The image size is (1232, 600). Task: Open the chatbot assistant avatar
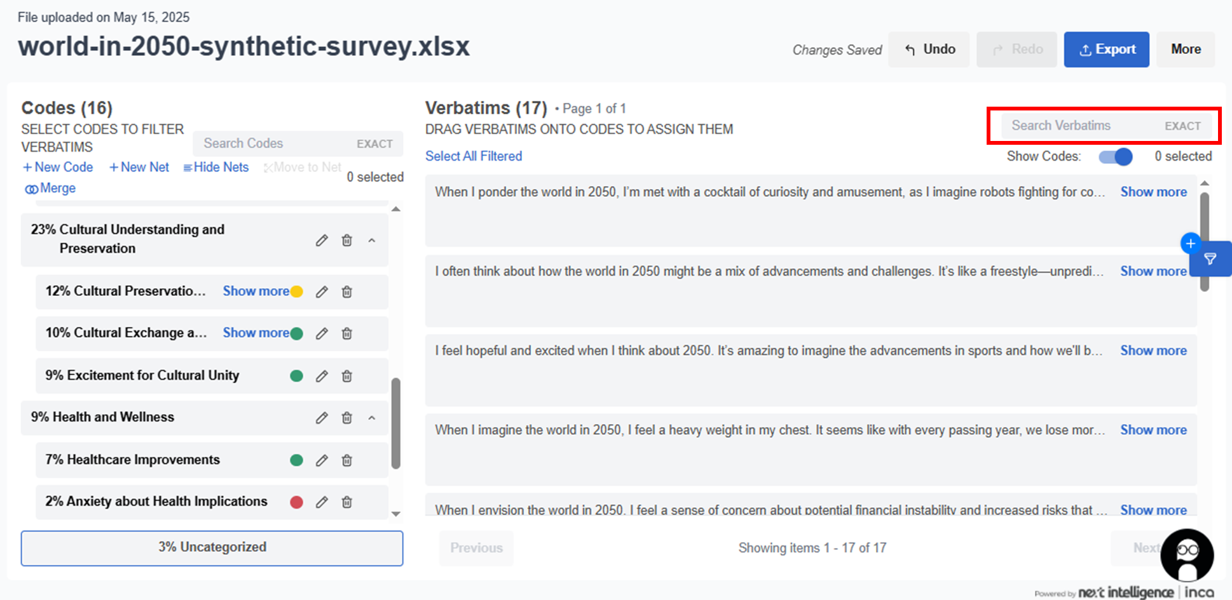coord(1186,555)
